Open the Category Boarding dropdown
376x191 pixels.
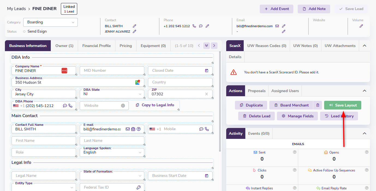point(50,22)
